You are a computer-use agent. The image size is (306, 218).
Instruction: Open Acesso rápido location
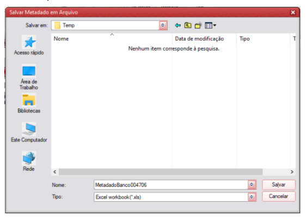click(29, 46)
